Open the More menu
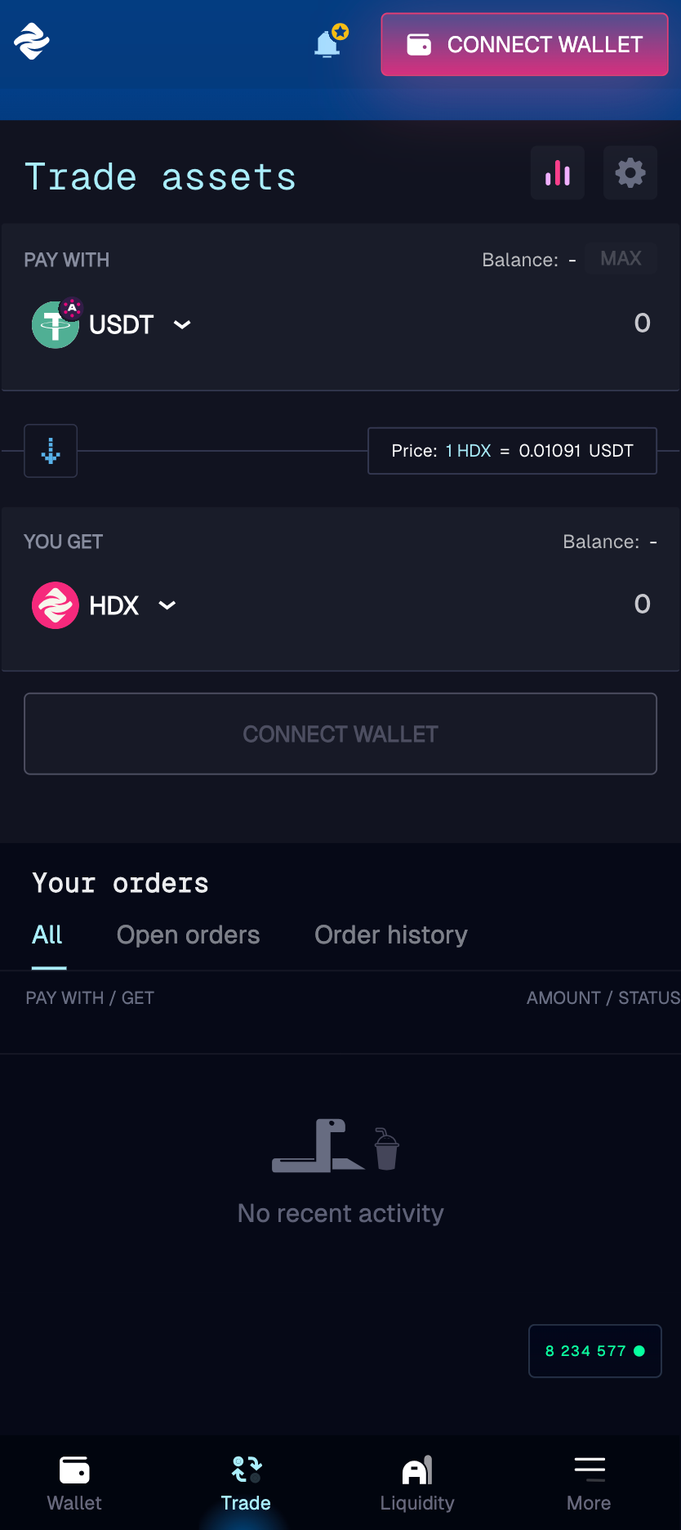The image size is (681, 1530). (589, 1483)
